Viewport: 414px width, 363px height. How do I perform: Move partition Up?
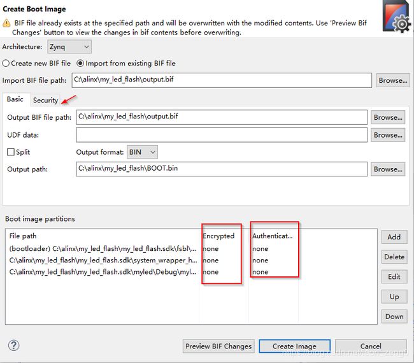pyautogui.click(x=394, y=297)
